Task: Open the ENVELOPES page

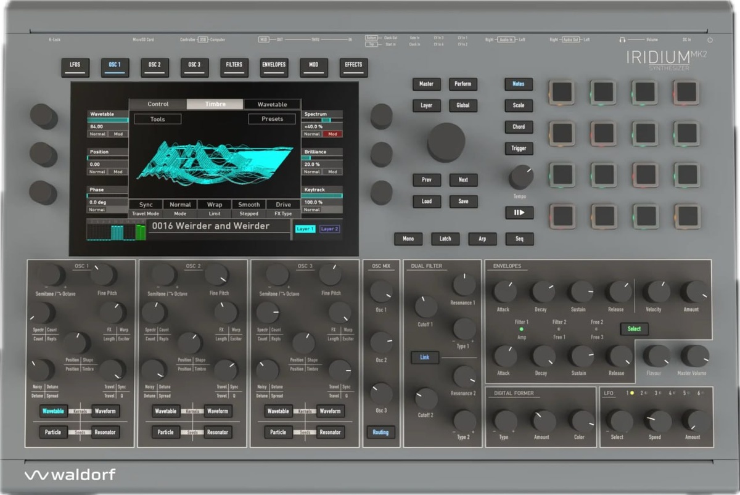Action: (x=274, y=67)
